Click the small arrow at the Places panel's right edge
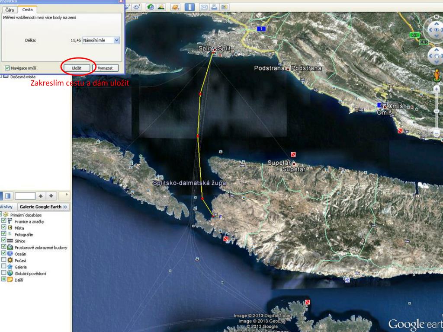The image size is (443, 332). click(x=67, y=195)
